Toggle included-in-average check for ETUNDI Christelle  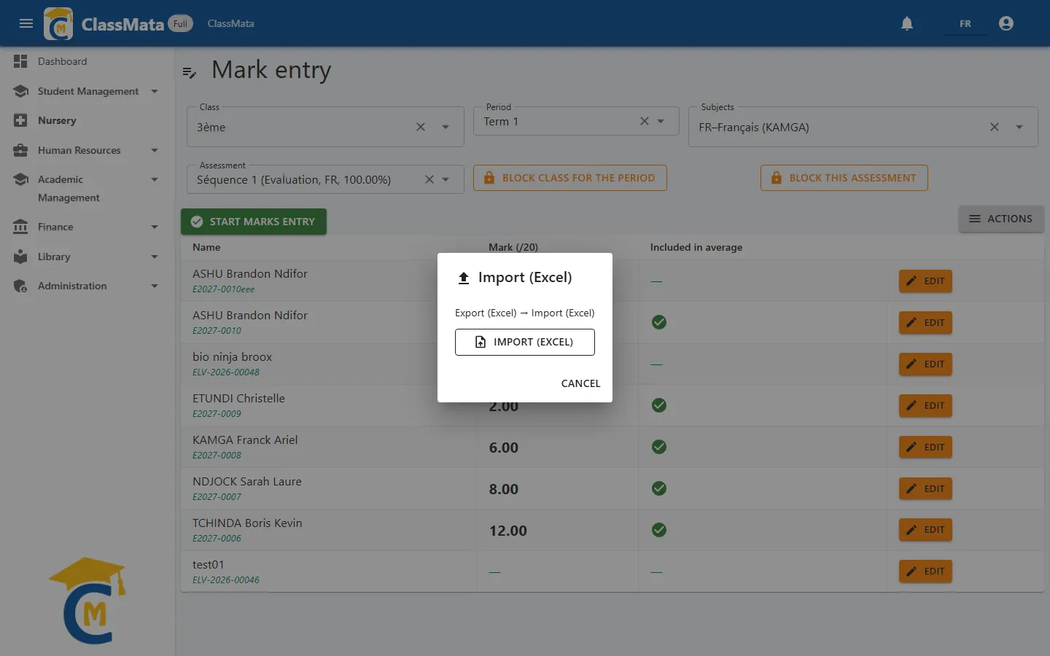point(659,405)
